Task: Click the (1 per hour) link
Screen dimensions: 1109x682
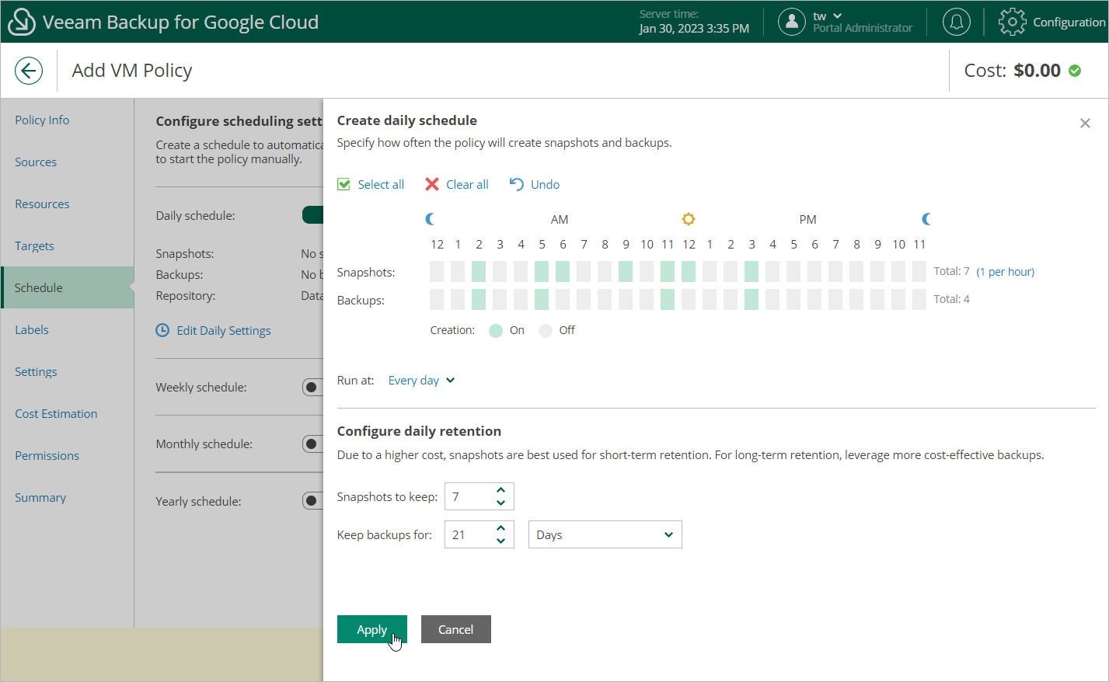Action: coord(1006,271)
